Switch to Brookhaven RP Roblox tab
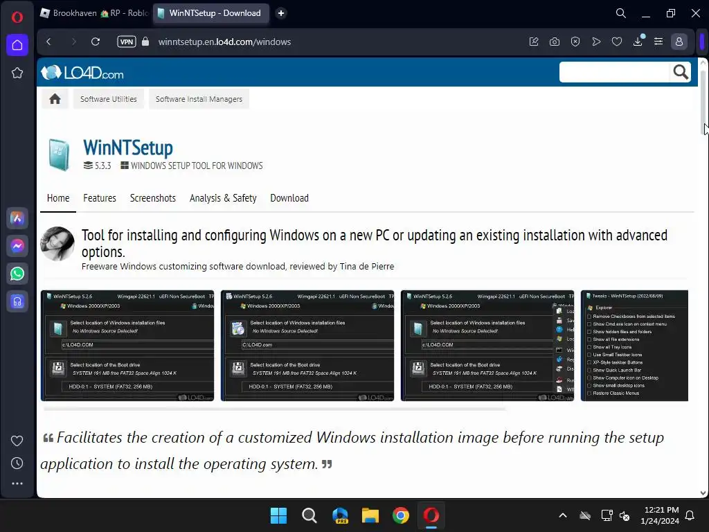Viewport: 709px width, 532px height. pos(95,13)
